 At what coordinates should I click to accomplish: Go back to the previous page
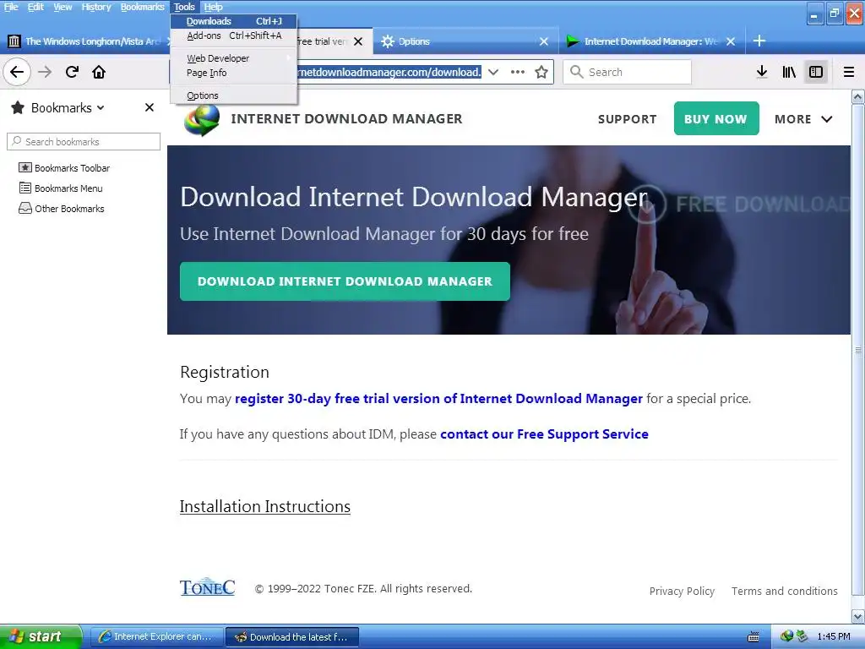(17, 72)
